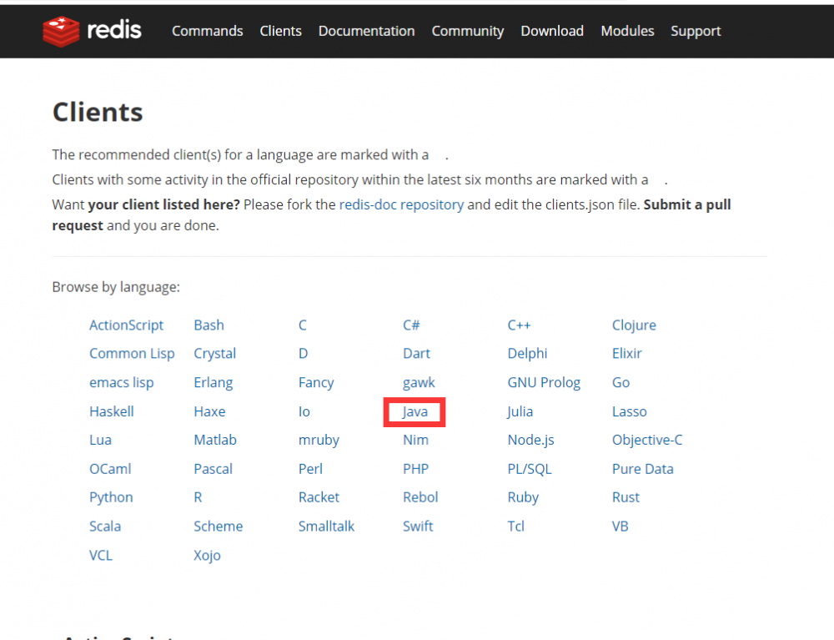Open the Nim language link
The image size is (834, 640).
point(415,440)
